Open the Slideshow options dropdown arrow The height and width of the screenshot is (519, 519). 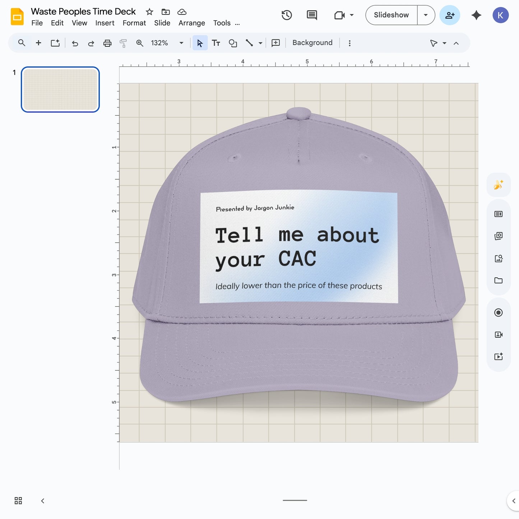[x=426, y=15]
